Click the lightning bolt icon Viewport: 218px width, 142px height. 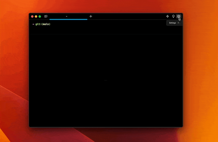click(x=168, y=16)
